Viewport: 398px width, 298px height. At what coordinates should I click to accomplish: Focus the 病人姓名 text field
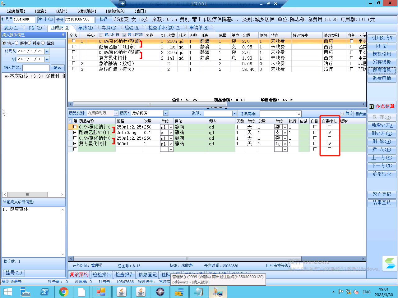(36, 68)
